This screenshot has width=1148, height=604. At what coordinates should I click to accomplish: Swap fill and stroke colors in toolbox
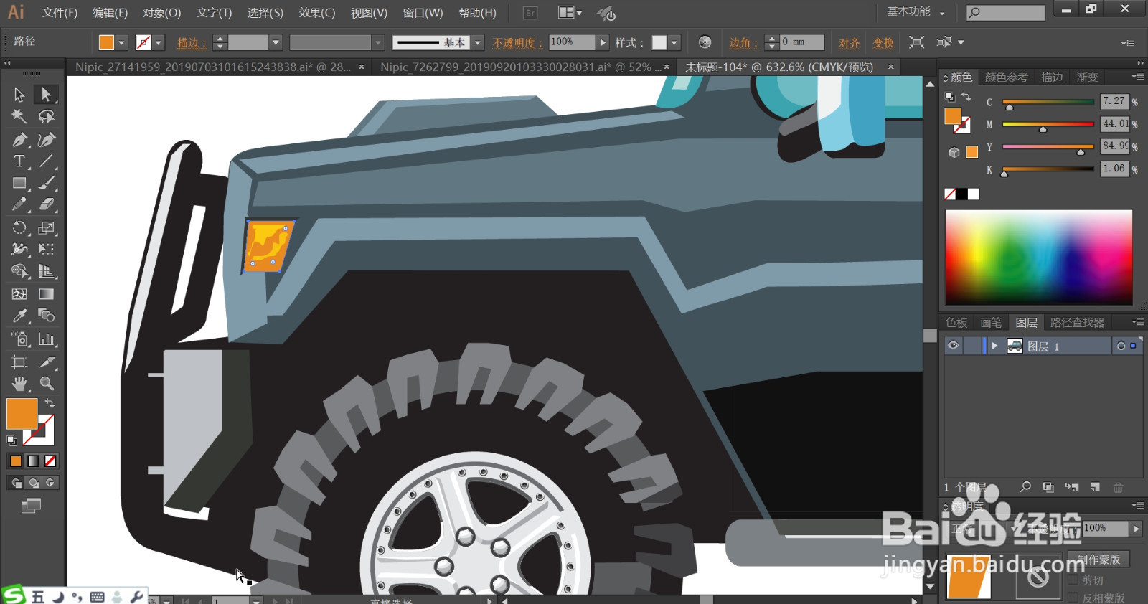coord(50,403)
